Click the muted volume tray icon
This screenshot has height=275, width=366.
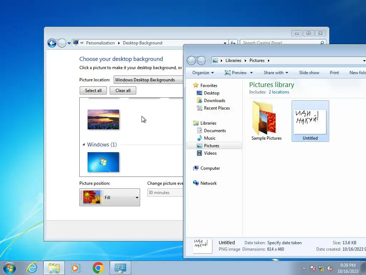click(x=330, y=268)
